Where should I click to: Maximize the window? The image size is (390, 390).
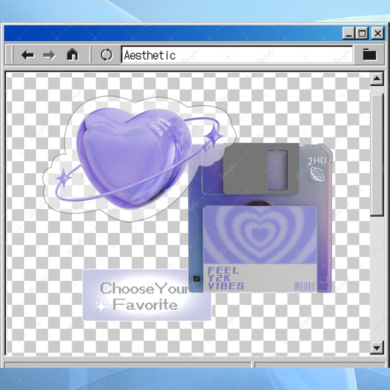pos(362,33)
